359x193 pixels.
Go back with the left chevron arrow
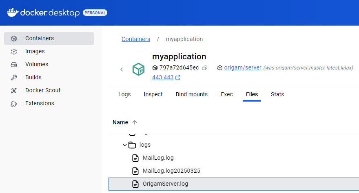pos(122,69)
